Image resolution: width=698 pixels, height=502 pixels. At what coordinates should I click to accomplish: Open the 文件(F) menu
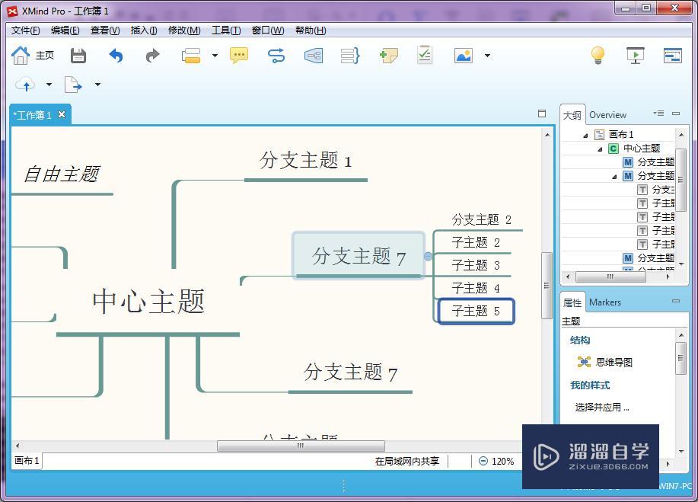click(26, 30)
